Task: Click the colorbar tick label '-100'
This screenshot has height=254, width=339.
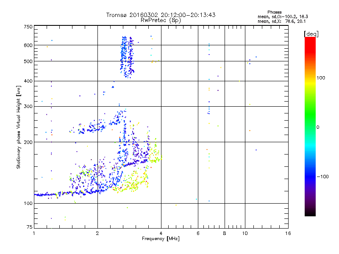Action: (322, 177)
